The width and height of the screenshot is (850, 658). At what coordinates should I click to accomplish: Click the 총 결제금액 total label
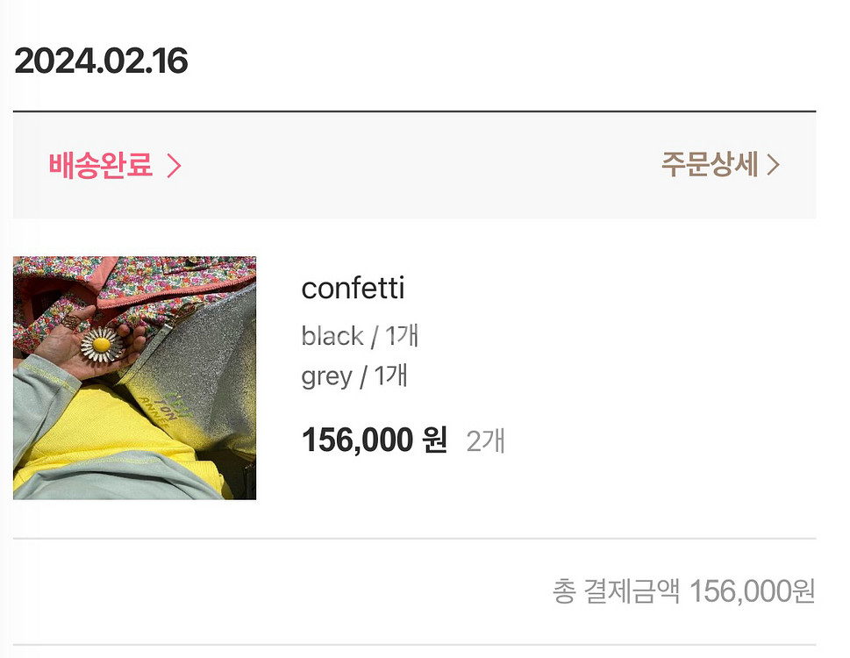click(616, 591)
